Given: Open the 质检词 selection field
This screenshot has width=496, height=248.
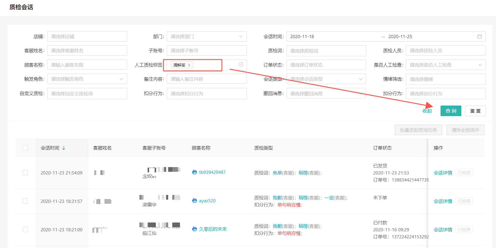Looking at the screenshot, I should (326, 51).
